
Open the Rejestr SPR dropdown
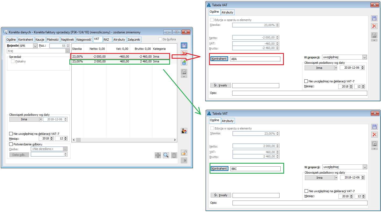pos(35,46)
